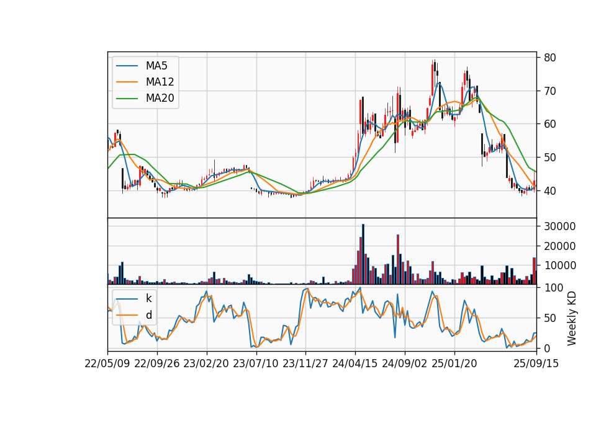Screen dimensions: 596x428
Task: Click the 23/02/20 date tick label
Action: pyautogui.click(x=206, y=363)
